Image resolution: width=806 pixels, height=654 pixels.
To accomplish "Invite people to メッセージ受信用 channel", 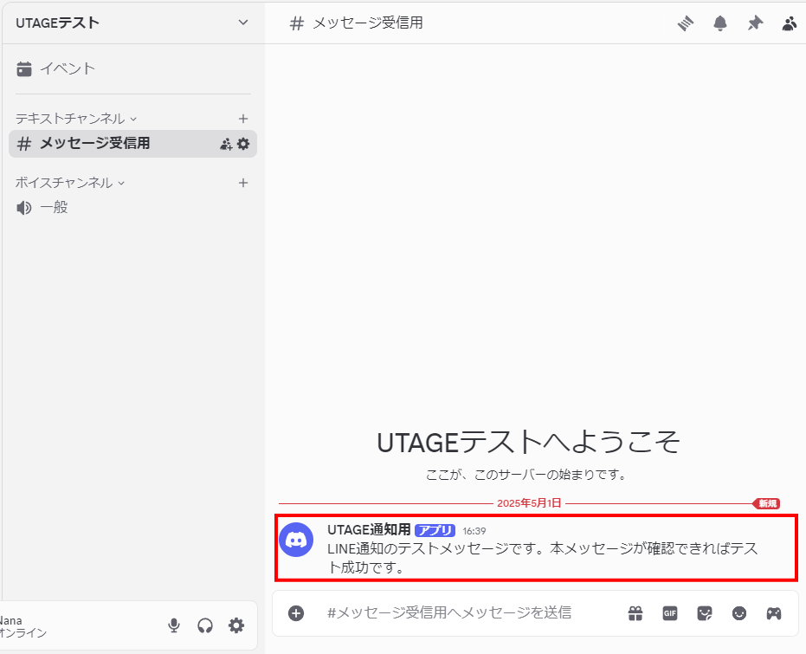I will [x=226, y=144].
